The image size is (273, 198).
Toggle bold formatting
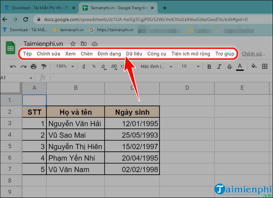tap(209, 67)
